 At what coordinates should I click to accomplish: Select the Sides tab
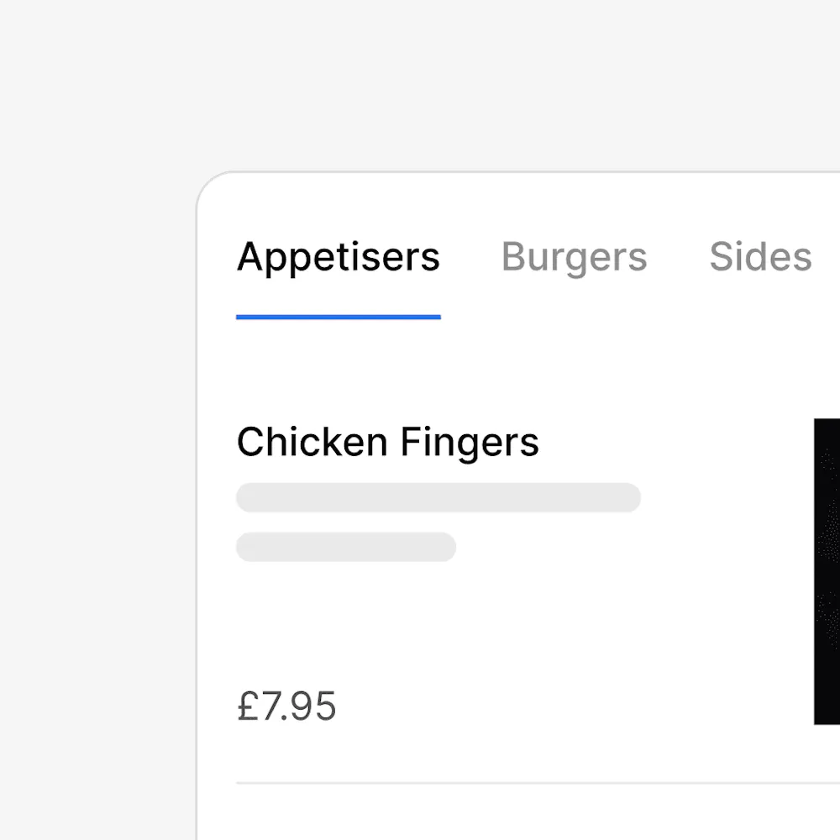760,257
